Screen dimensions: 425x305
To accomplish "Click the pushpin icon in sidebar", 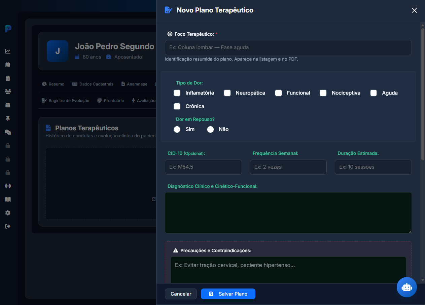I will 8,118.
